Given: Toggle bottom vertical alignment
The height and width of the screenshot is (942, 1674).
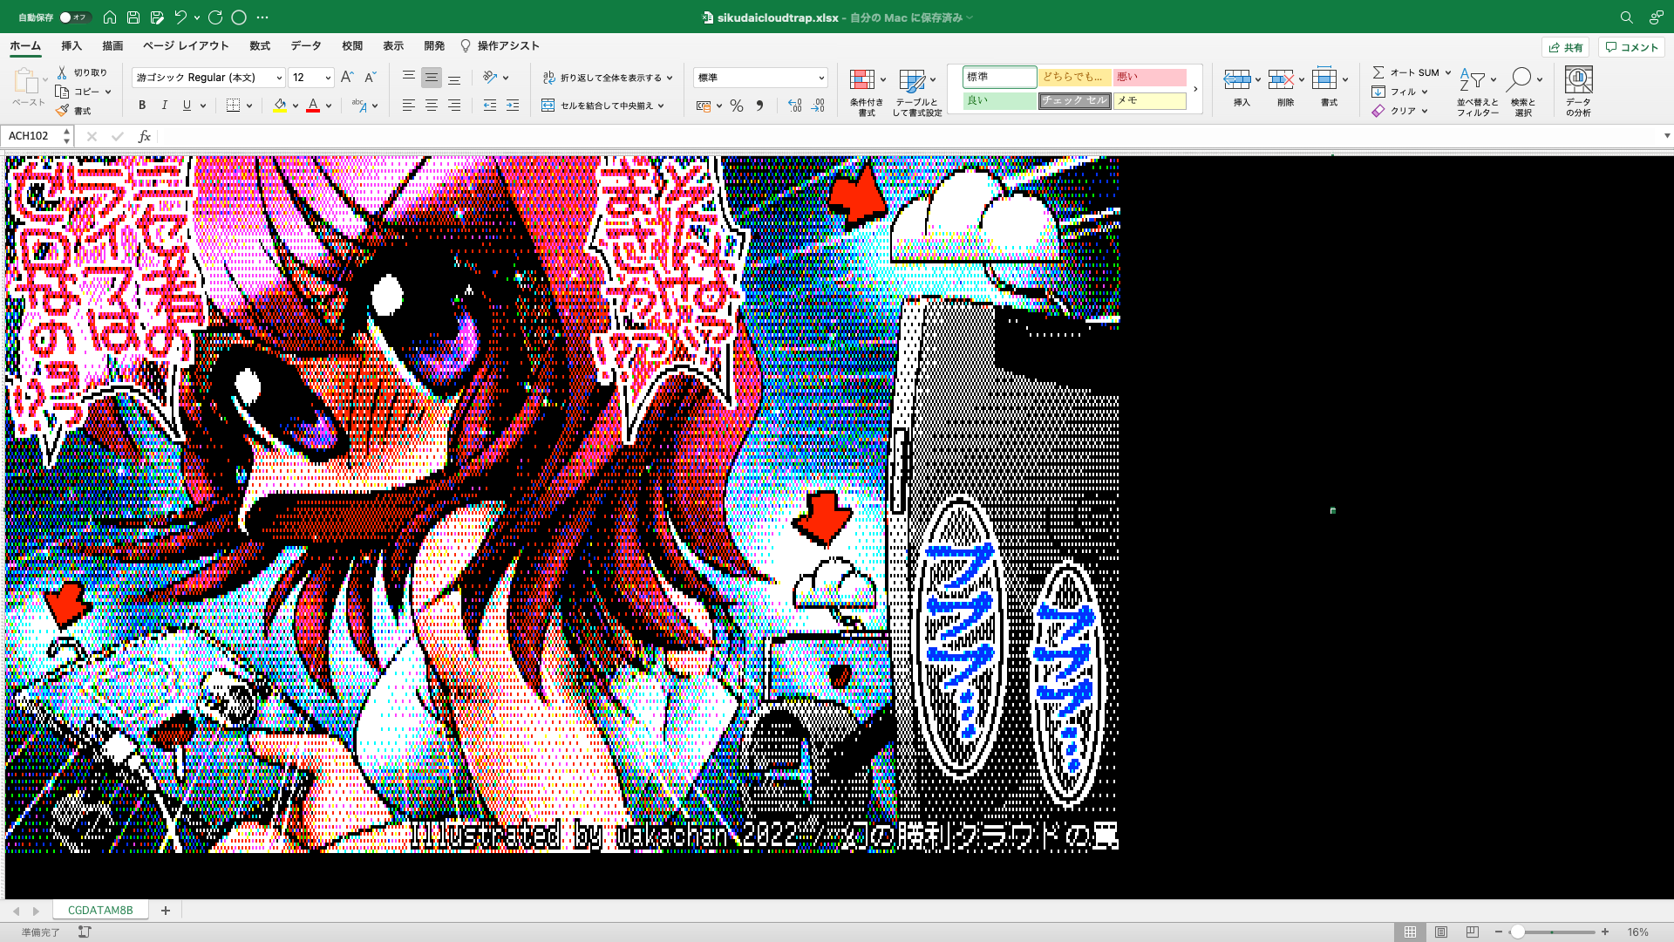Looking at the screenshot, I should [453, 78].
